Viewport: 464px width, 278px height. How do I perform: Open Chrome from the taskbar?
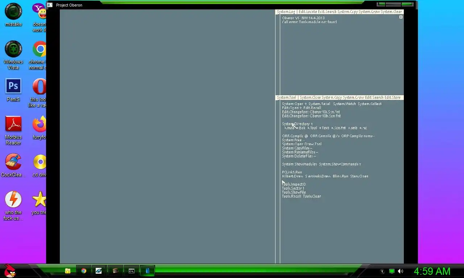pyautogui.click(x=84, y=271)
